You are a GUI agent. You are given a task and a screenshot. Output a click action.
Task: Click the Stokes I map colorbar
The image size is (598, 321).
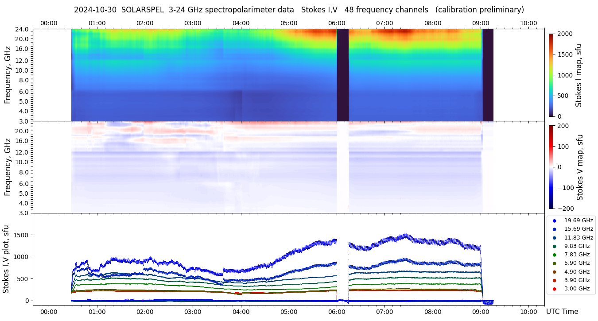tap(551, 75)
